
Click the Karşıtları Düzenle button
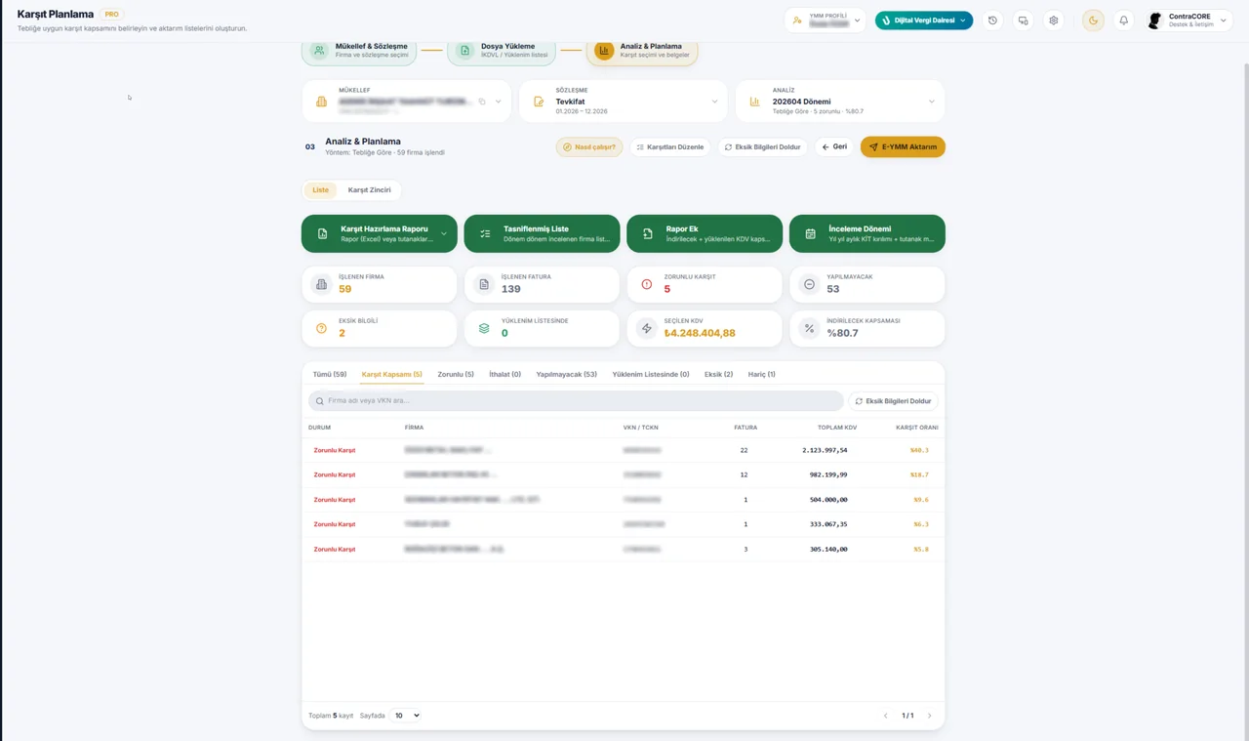pos(669,147)
